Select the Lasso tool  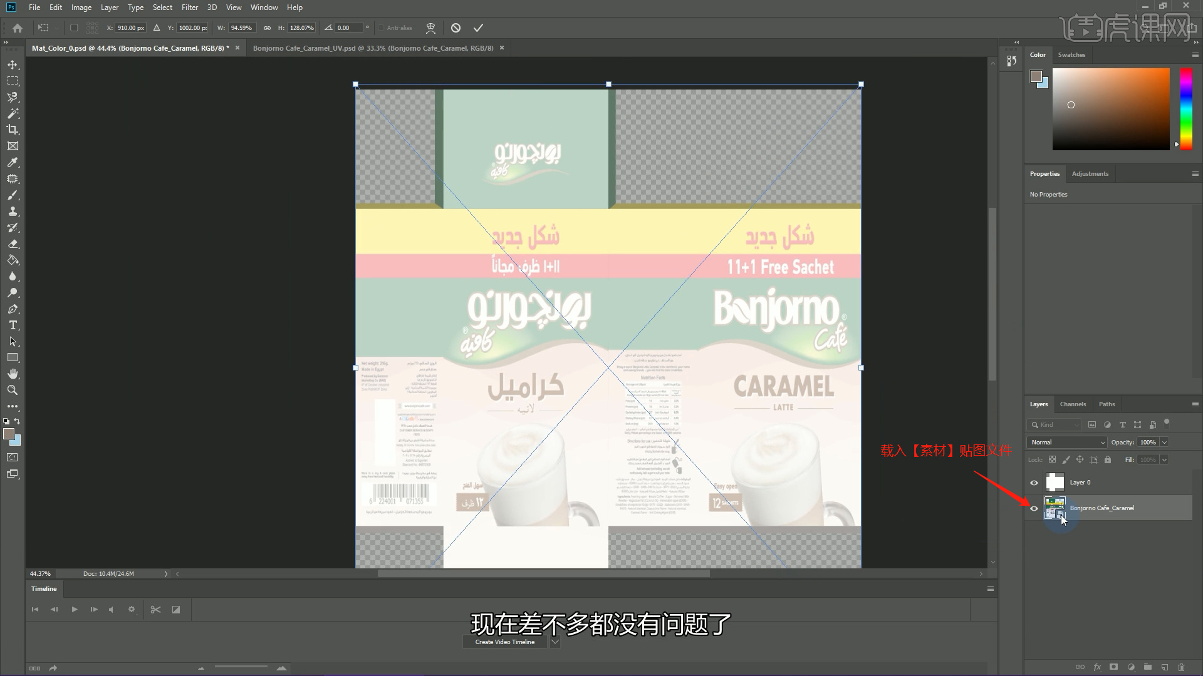pos(13,98)
